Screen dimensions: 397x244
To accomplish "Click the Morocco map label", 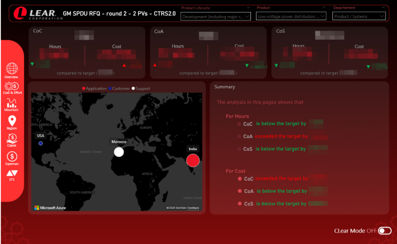I will click(119, 142).
